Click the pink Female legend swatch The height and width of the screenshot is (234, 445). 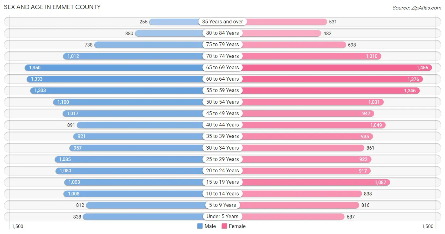pyautogui.click(x=224, y=226)
